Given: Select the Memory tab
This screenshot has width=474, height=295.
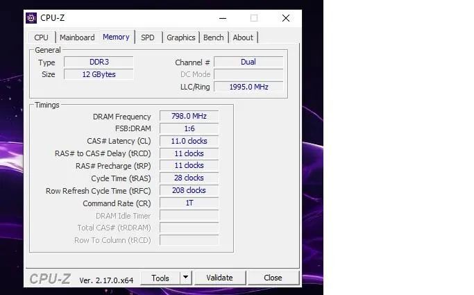Looking at the screenshot, I should coord(116,37).
